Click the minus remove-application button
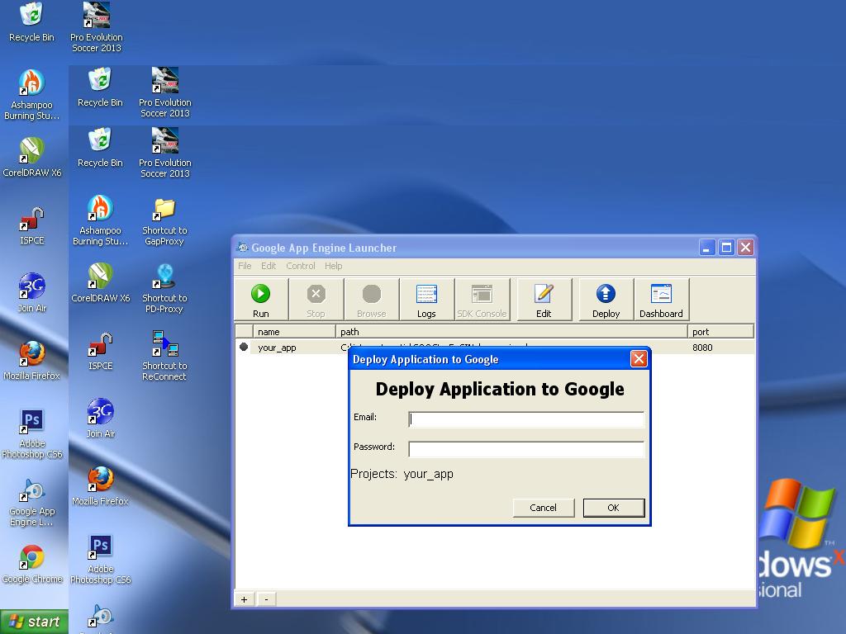The width and height of the screenshot is (846, 634). click(266, 599)
